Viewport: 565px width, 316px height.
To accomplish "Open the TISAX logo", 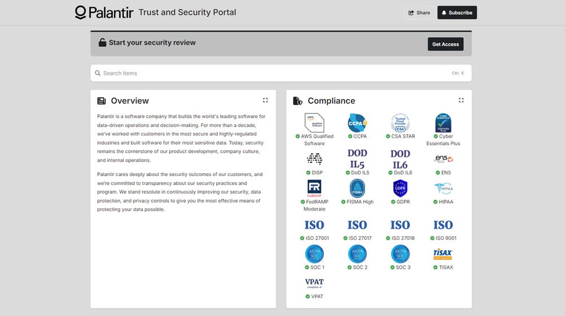I will coord(443,254).
